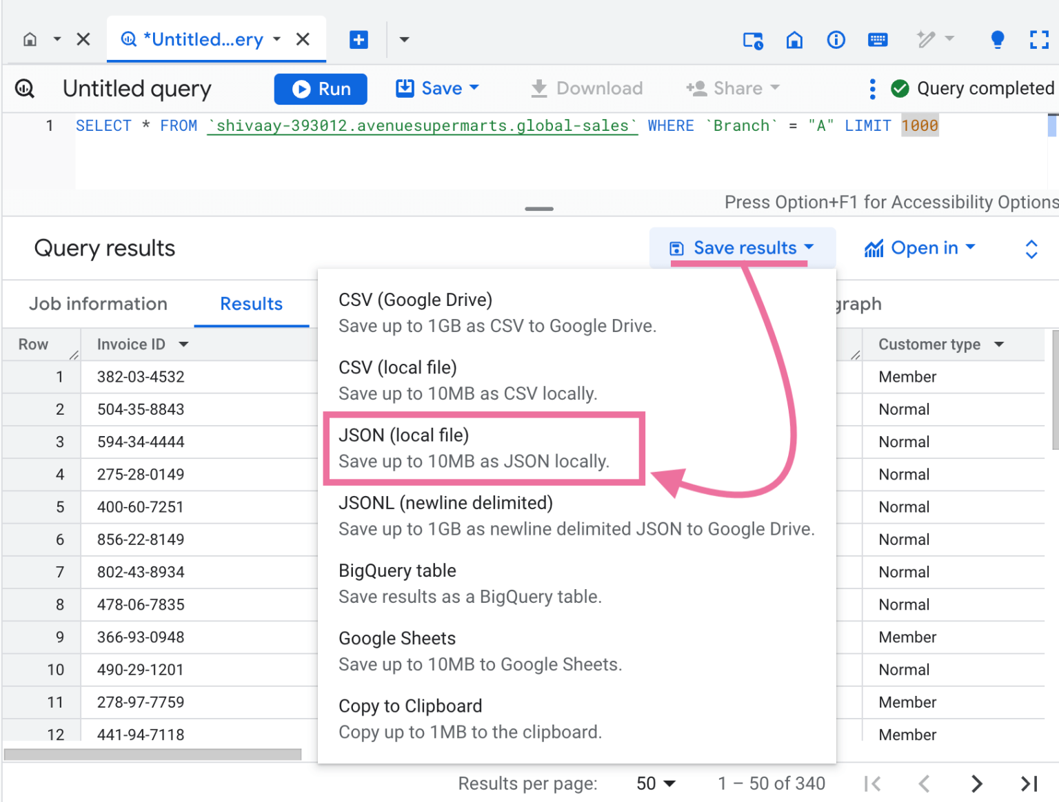
Task: Open the three-dot more options menu
Action: (872, 88)
